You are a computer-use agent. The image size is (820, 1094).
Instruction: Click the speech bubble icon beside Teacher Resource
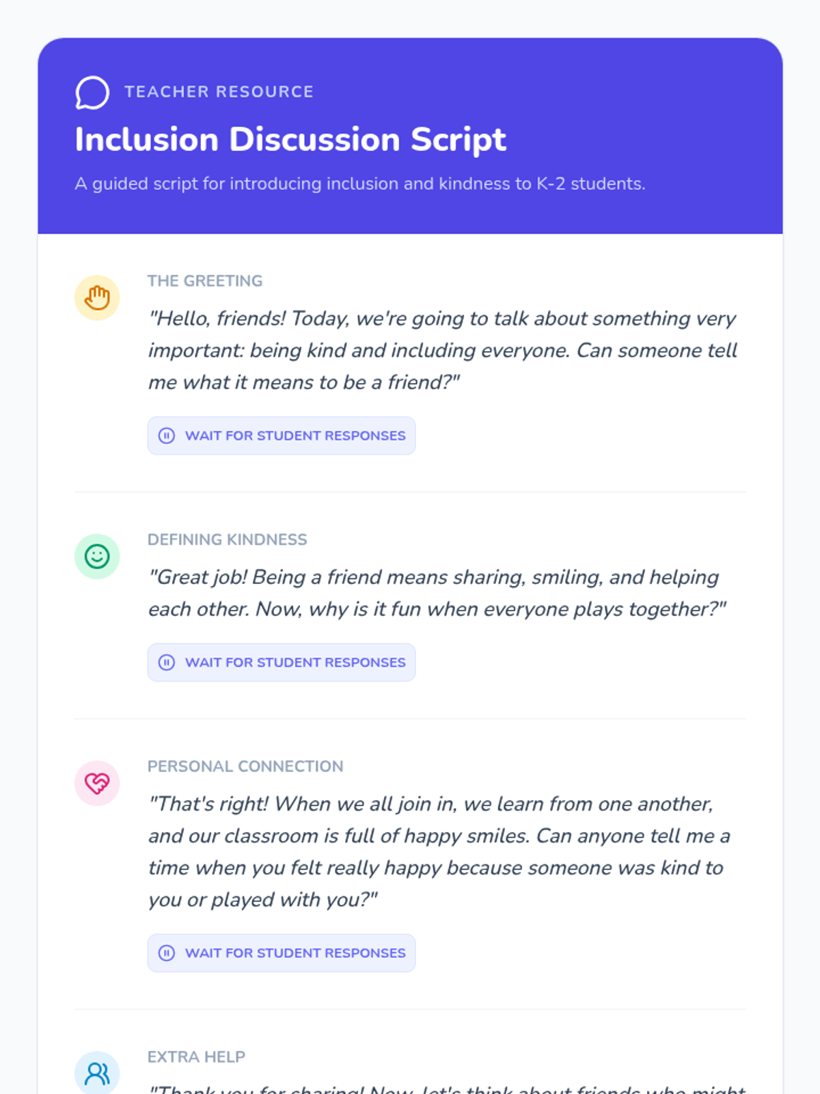pyautogui.click(x=92, y=92)
